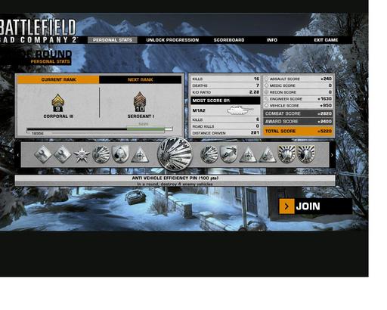Select rayed crest pin nearest the right arrow

point(306,154)
